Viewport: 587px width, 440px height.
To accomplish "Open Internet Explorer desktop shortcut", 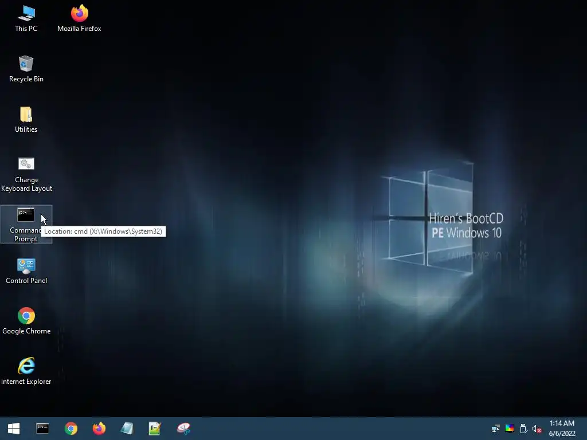I will [x=26, y=371].
